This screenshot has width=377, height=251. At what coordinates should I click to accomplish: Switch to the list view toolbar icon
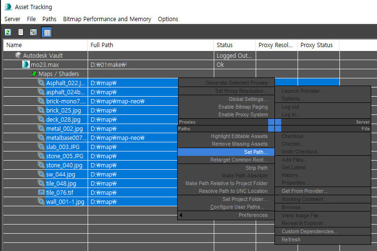point(21,32)
